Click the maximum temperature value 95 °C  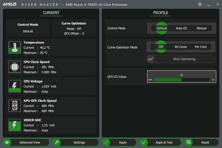click(x=44, y=53)
